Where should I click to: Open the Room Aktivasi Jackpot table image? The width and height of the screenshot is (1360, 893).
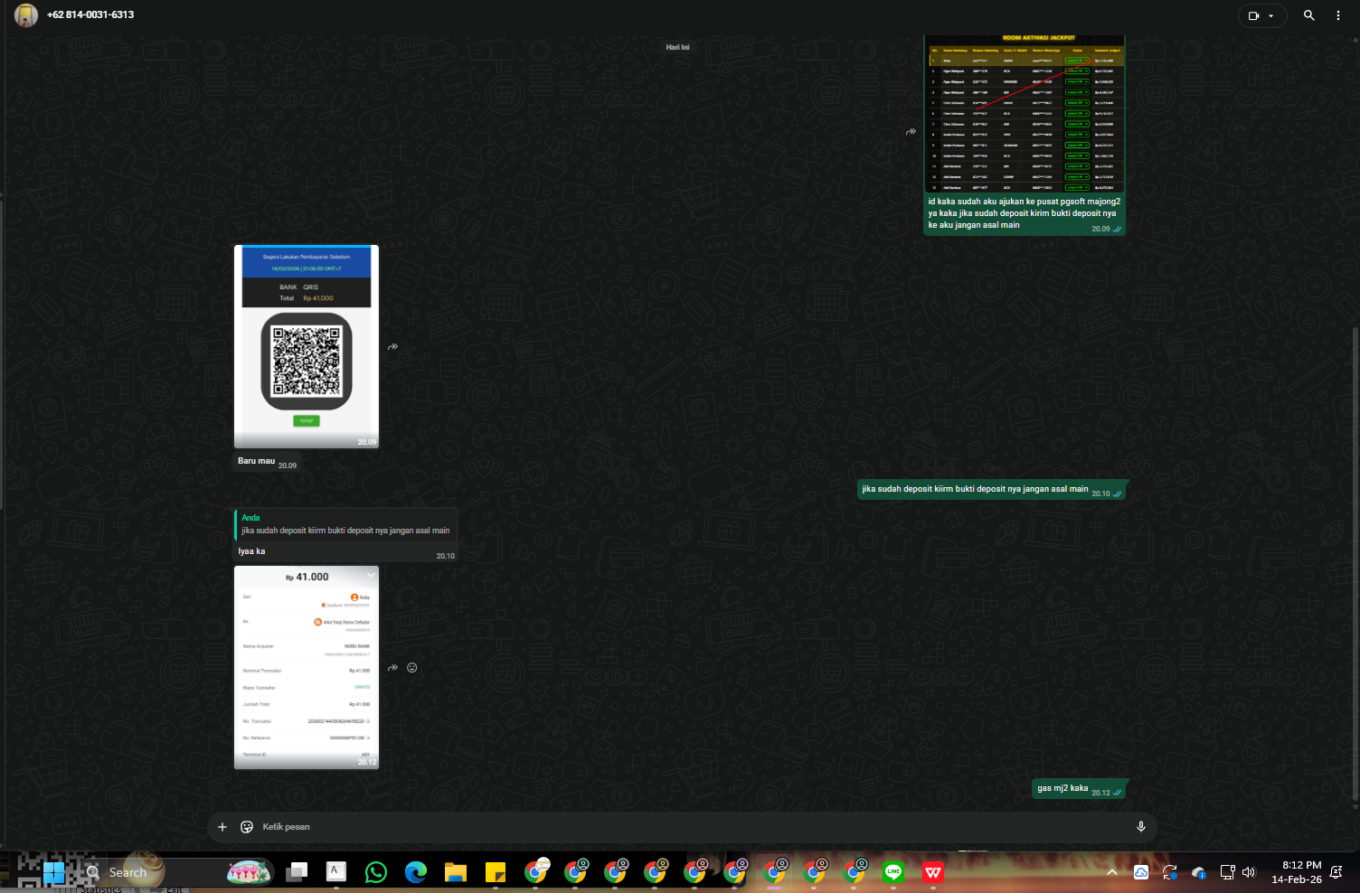click(1025, 115)
